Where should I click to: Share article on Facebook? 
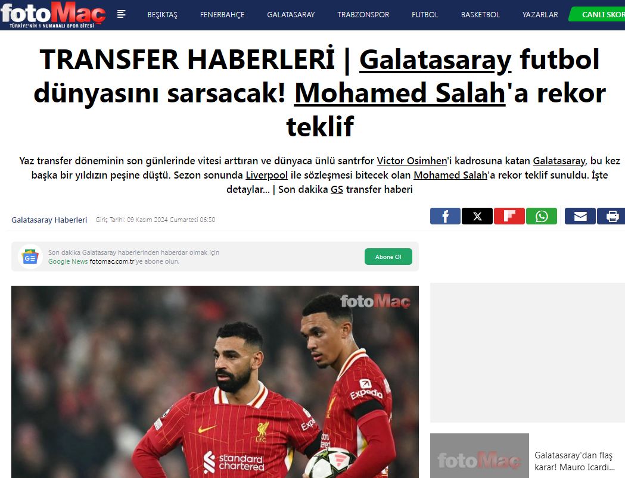coord(445,216)
